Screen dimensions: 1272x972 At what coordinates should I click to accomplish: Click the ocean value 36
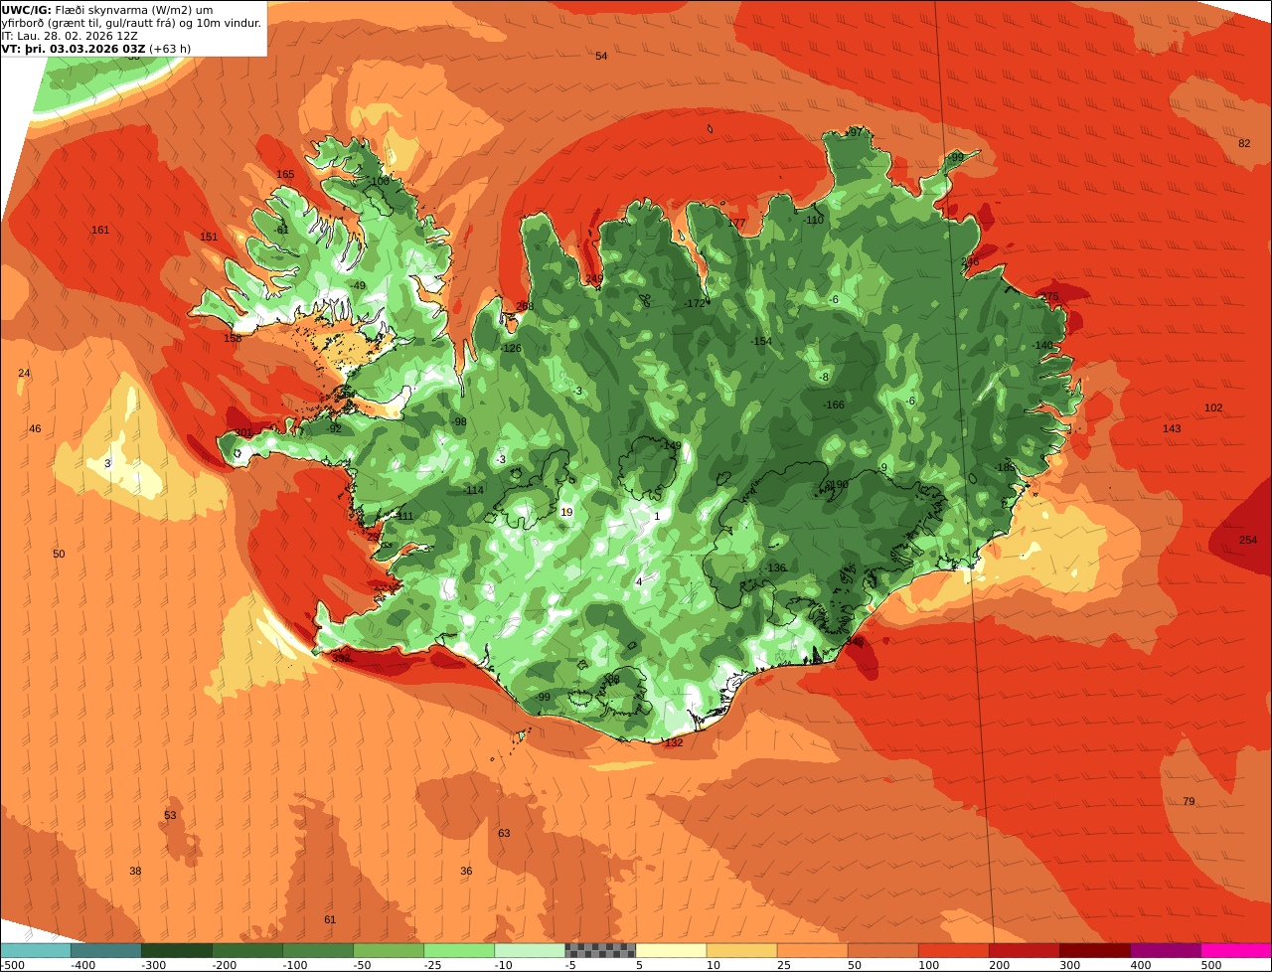click(x=466, y=871)
